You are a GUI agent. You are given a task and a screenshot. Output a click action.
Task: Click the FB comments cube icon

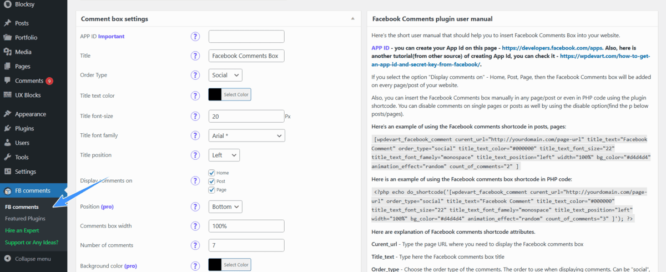coord(7,191)
